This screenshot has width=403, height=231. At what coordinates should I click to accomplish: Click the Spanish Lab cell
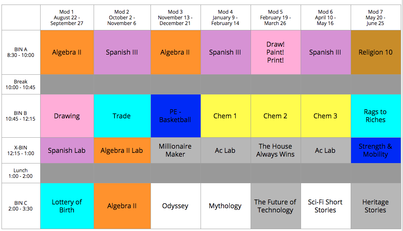67,151
